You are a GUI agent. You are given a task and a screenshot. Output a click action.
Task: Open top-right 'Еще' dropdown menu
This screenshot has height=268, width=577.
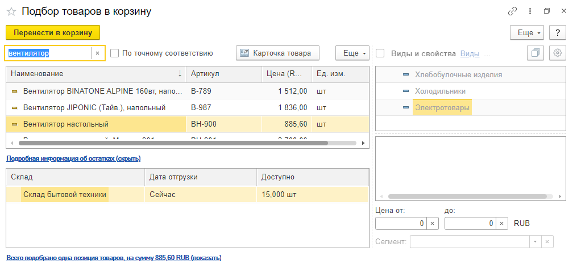tap(527, 33)
